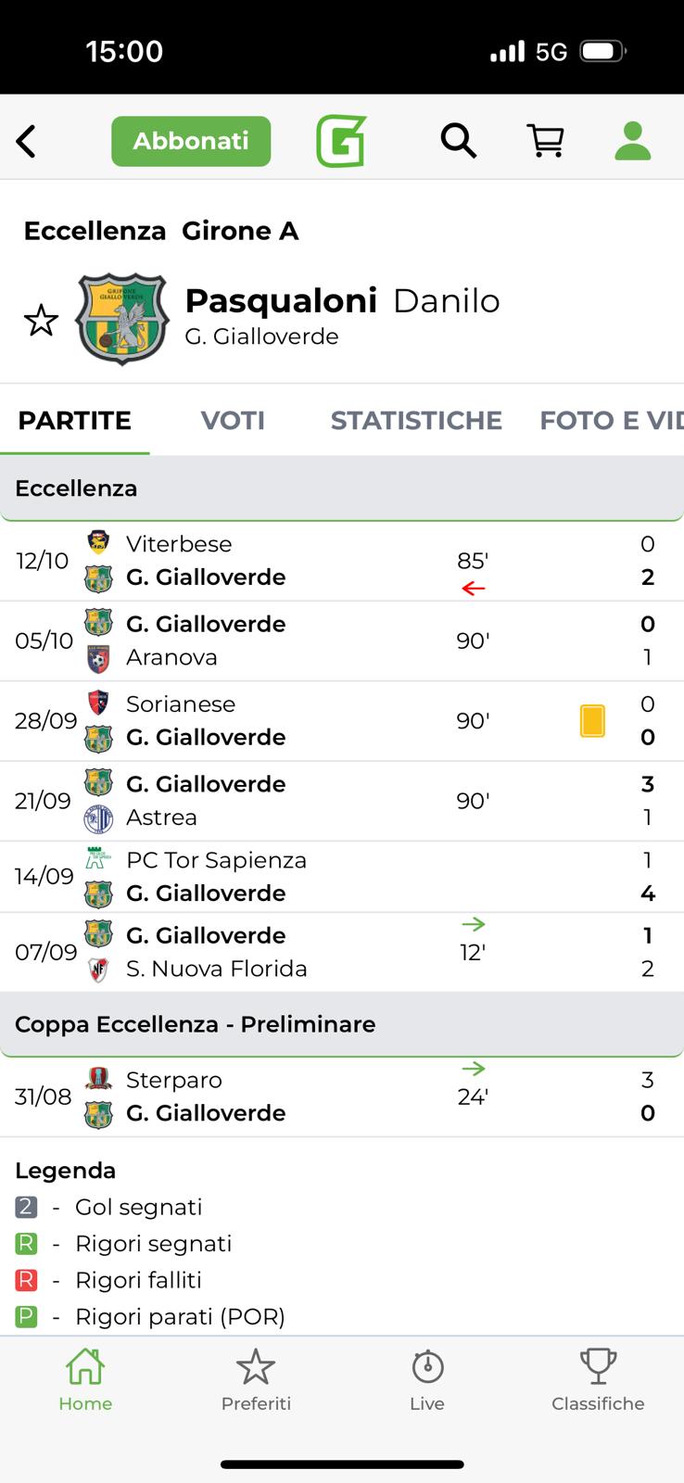Go to Home in bottom navigation
This screenshot has width=684, height=1483.
click(85, 1378)
